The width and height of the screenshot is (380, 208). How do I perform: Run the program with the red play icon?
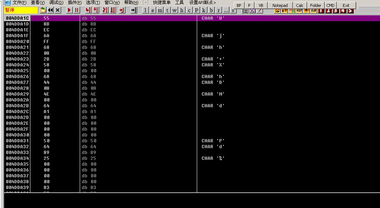pyautogui.click(x=69, y=10)
